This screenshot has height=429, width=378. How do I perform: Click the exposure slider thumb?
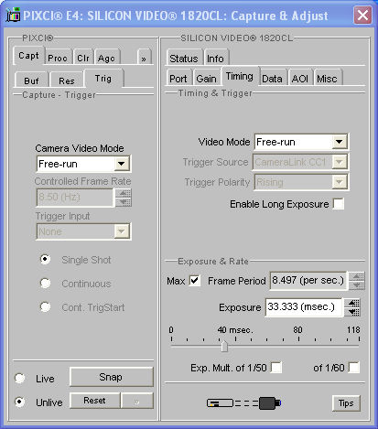224,346
